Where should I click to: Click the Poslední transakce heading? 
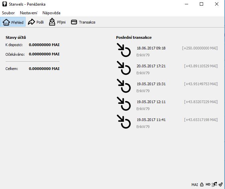pos(134,37)
